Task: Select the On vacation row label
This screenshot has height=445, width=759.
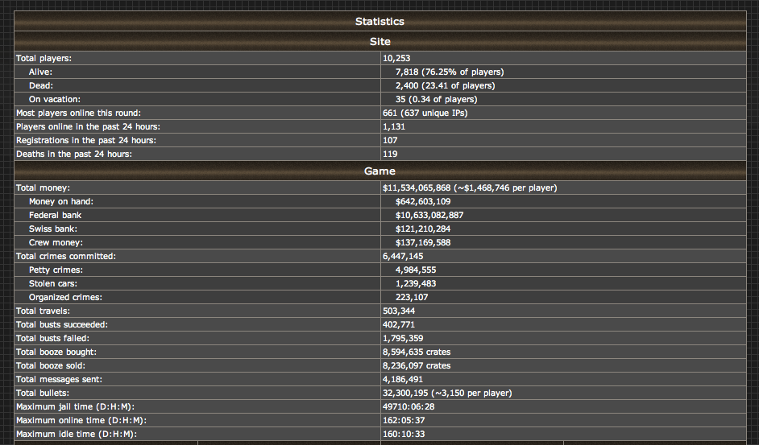Action: [55, 99]
